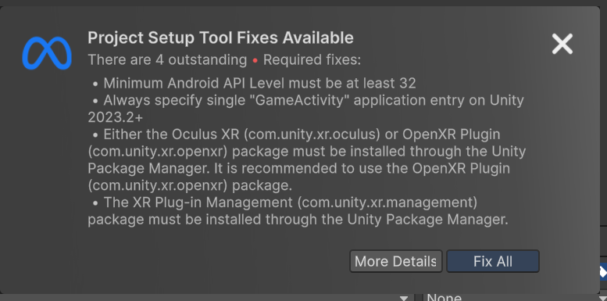Image resolution: width=607 pixels, height=301 pixels.
Task: Open the None dropdown below the dialog
Action: (x=511, y=298)
